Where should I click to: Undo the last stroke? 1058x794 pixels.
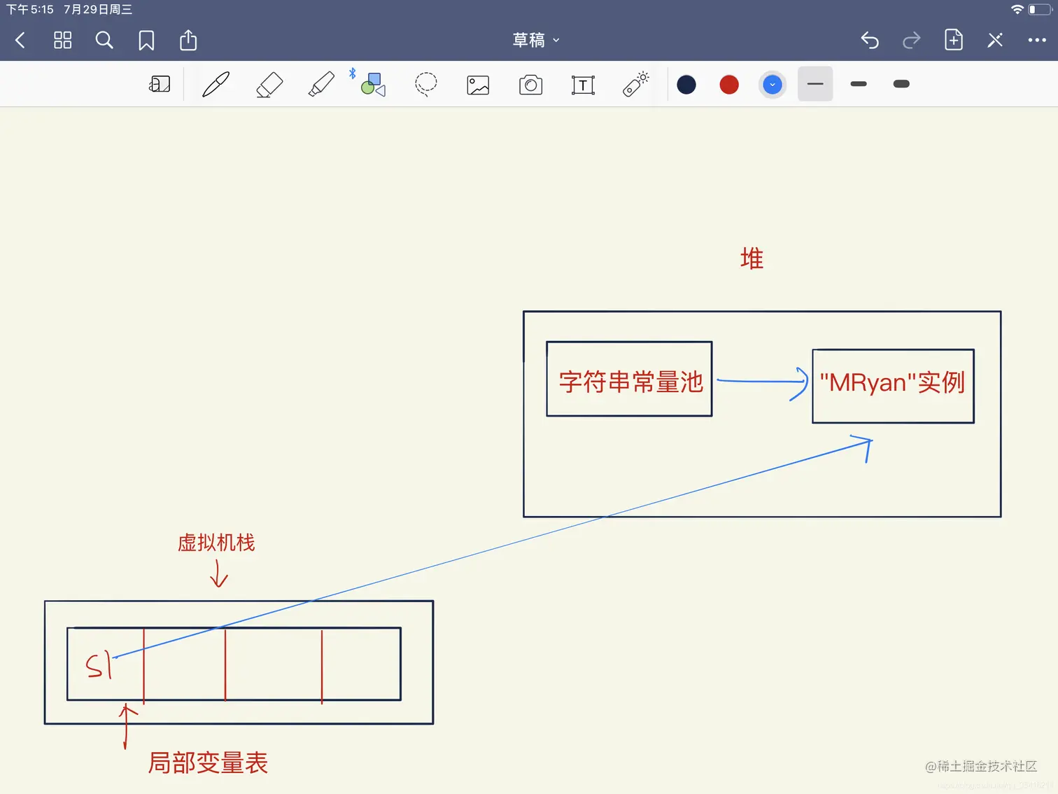click(x=869, y=41)
